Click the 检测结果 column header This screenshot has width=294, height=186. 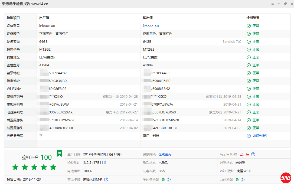253,18
